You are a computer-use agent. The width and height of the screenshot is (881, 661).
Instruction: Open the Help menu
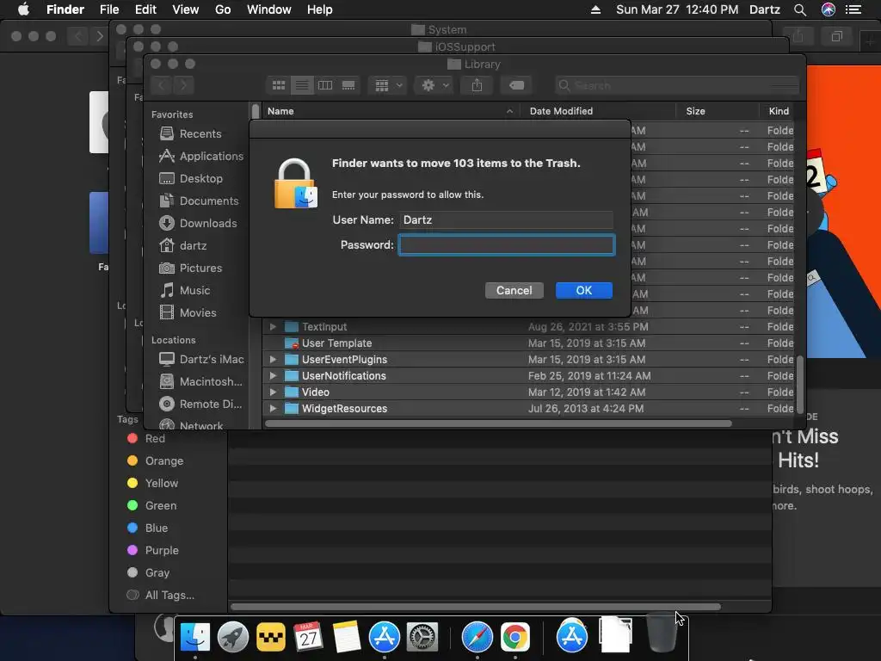pos(320,9)
